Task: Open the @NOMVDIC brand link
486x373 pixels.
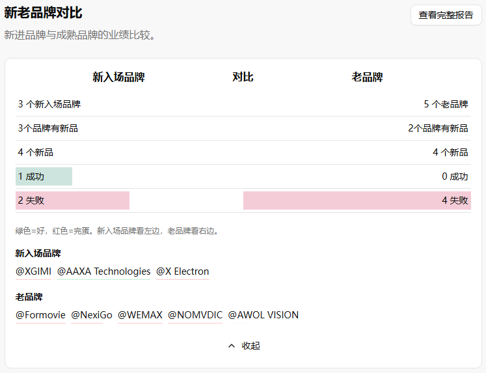Action: pyautogui.click(x=195, y=315)
